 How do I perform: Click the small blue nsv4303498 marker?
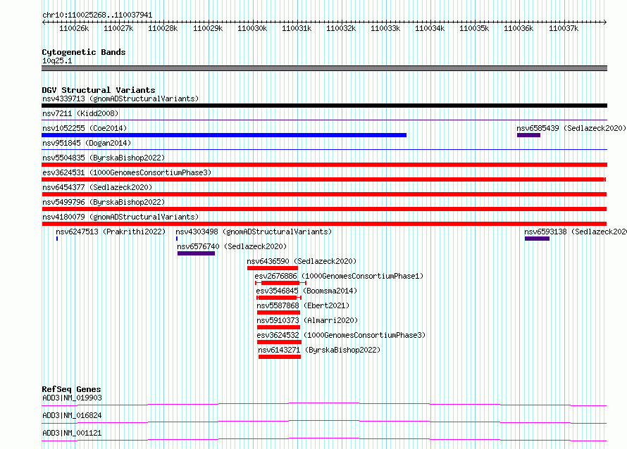177,239
